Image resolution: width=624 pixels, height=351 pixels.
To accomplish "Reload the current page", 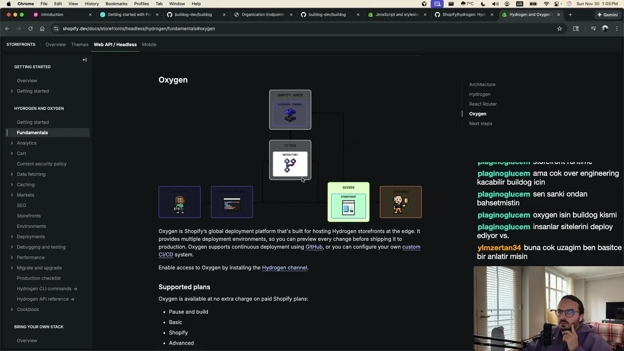I will (x=30, y=29).
